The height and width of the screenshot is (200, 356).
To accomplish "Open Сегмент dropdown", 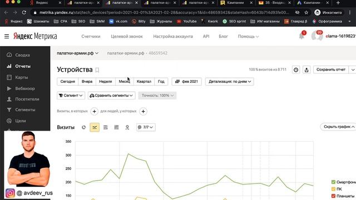I will pos(71,96).
